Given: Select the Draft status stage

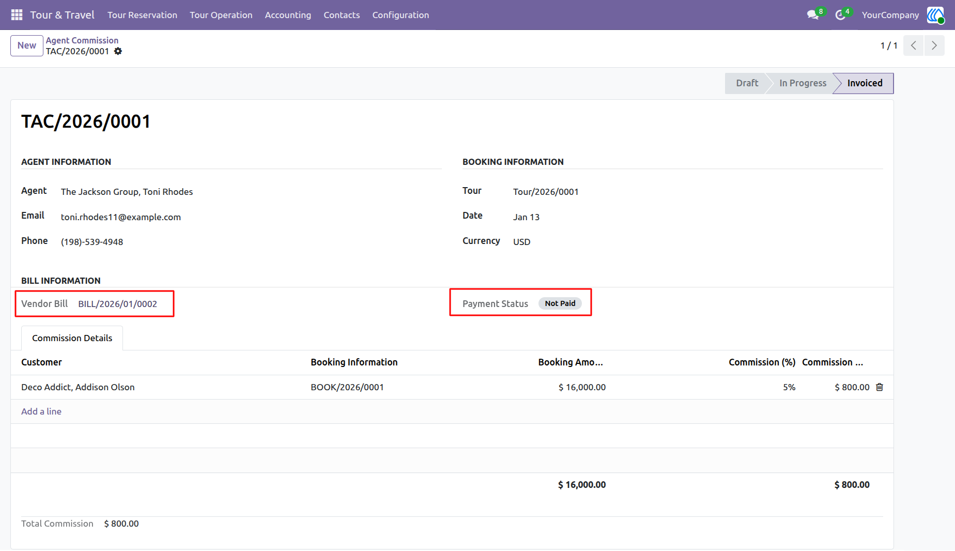Looking at the screenshot, I should tap(747, 83).
